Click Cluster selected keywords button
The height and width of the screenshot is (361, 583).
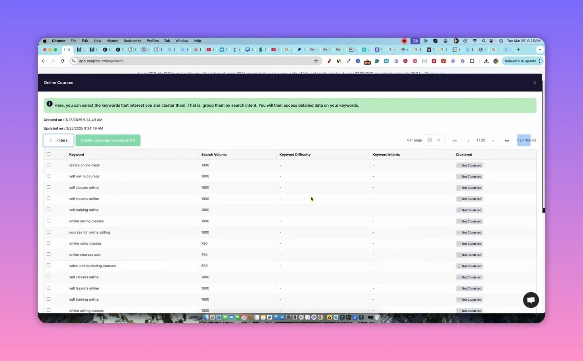pyautogui.click(x=108, y=140)
